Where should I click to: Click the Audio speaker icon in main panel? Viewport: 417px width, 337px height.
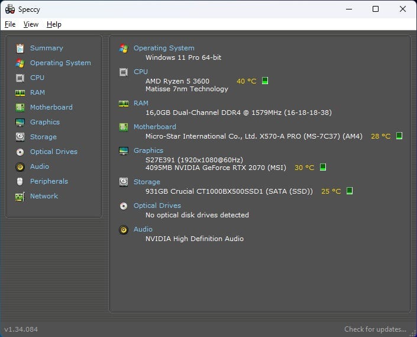click(x=124, y=229)
